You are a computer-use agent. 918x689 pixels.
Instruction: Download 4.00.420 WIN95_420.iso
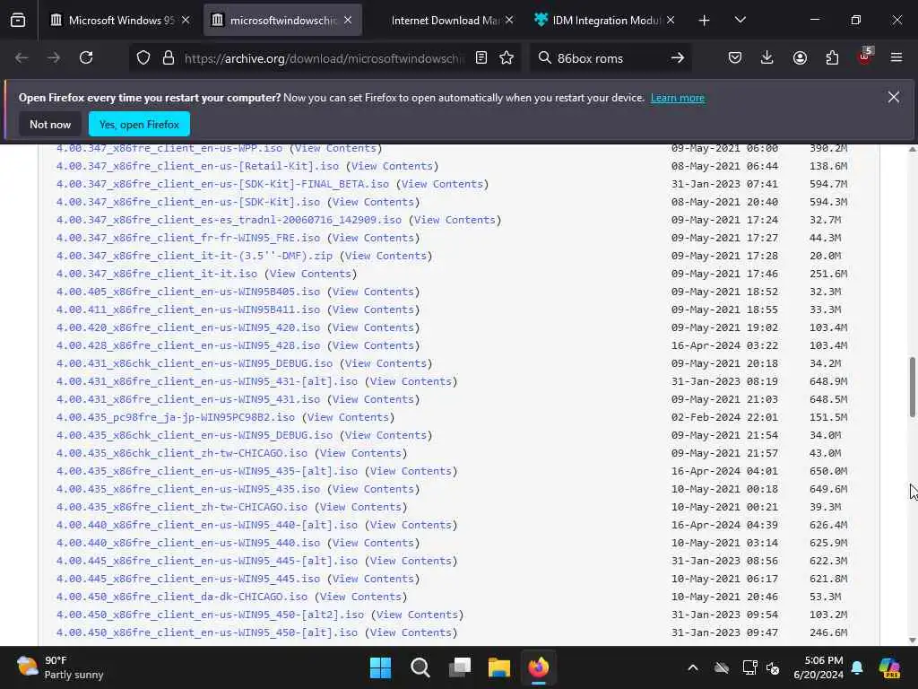(188, 327)
